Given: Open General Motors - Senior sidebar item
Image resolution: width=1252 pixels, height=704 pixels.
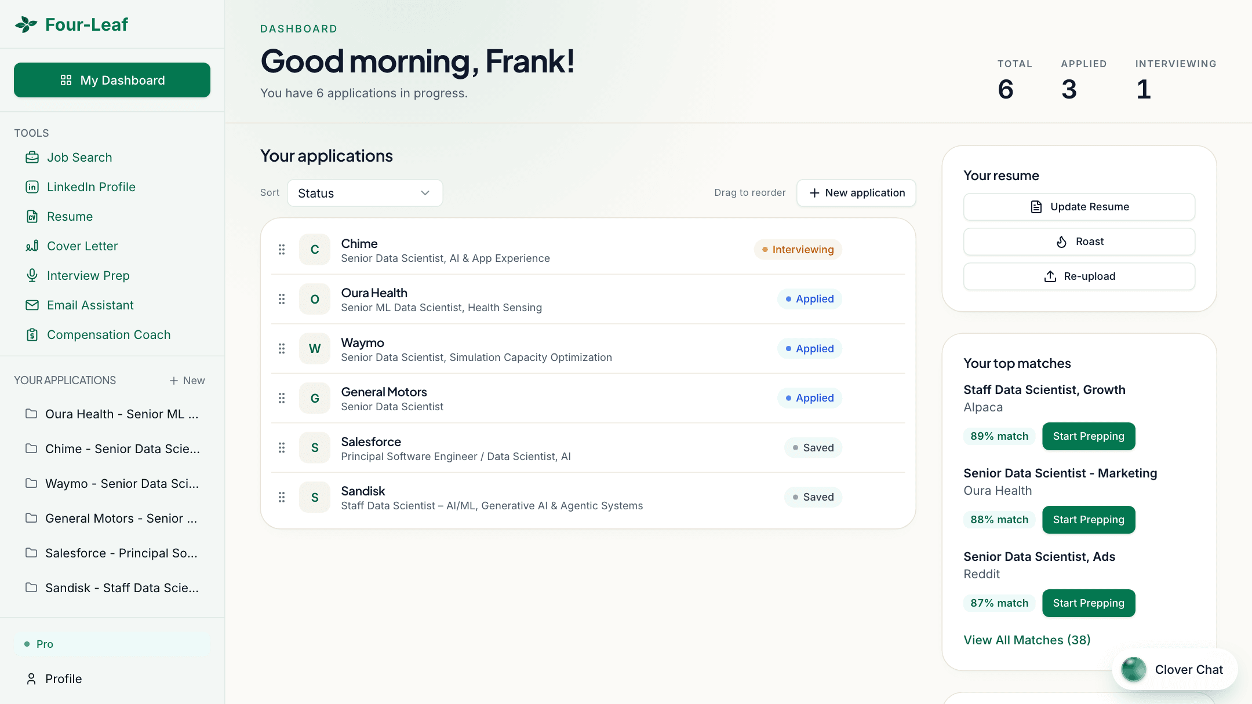Looking at the screenshot, I should 112,519.
